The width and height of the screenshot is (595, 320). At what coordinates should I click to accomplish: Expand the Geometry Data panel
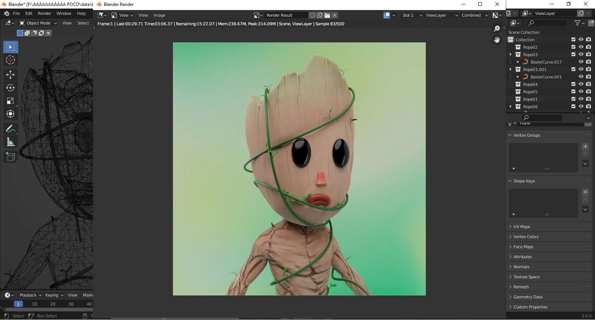[x=510, y=297]
